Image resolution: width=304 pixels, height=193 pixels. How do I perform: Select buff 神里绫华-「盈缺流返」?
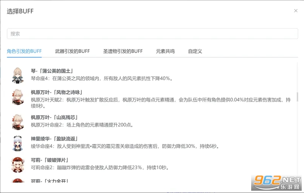54,139
